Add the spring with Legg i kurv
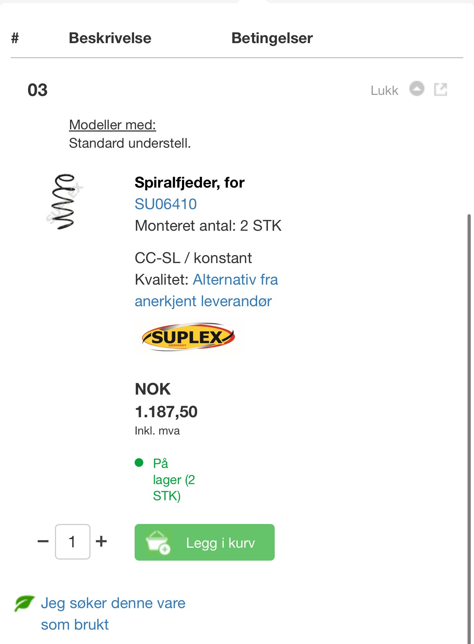This screenshot has height=644, width=474. (x=205, y=542)
